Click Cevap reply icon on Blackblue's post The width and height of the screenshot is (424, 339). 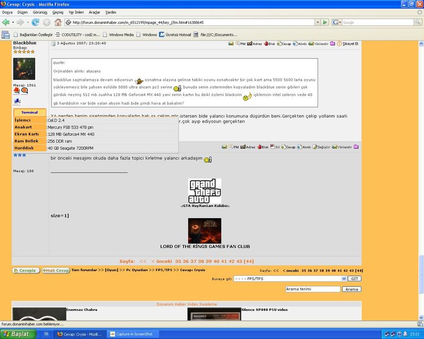(x=284, y=44)
